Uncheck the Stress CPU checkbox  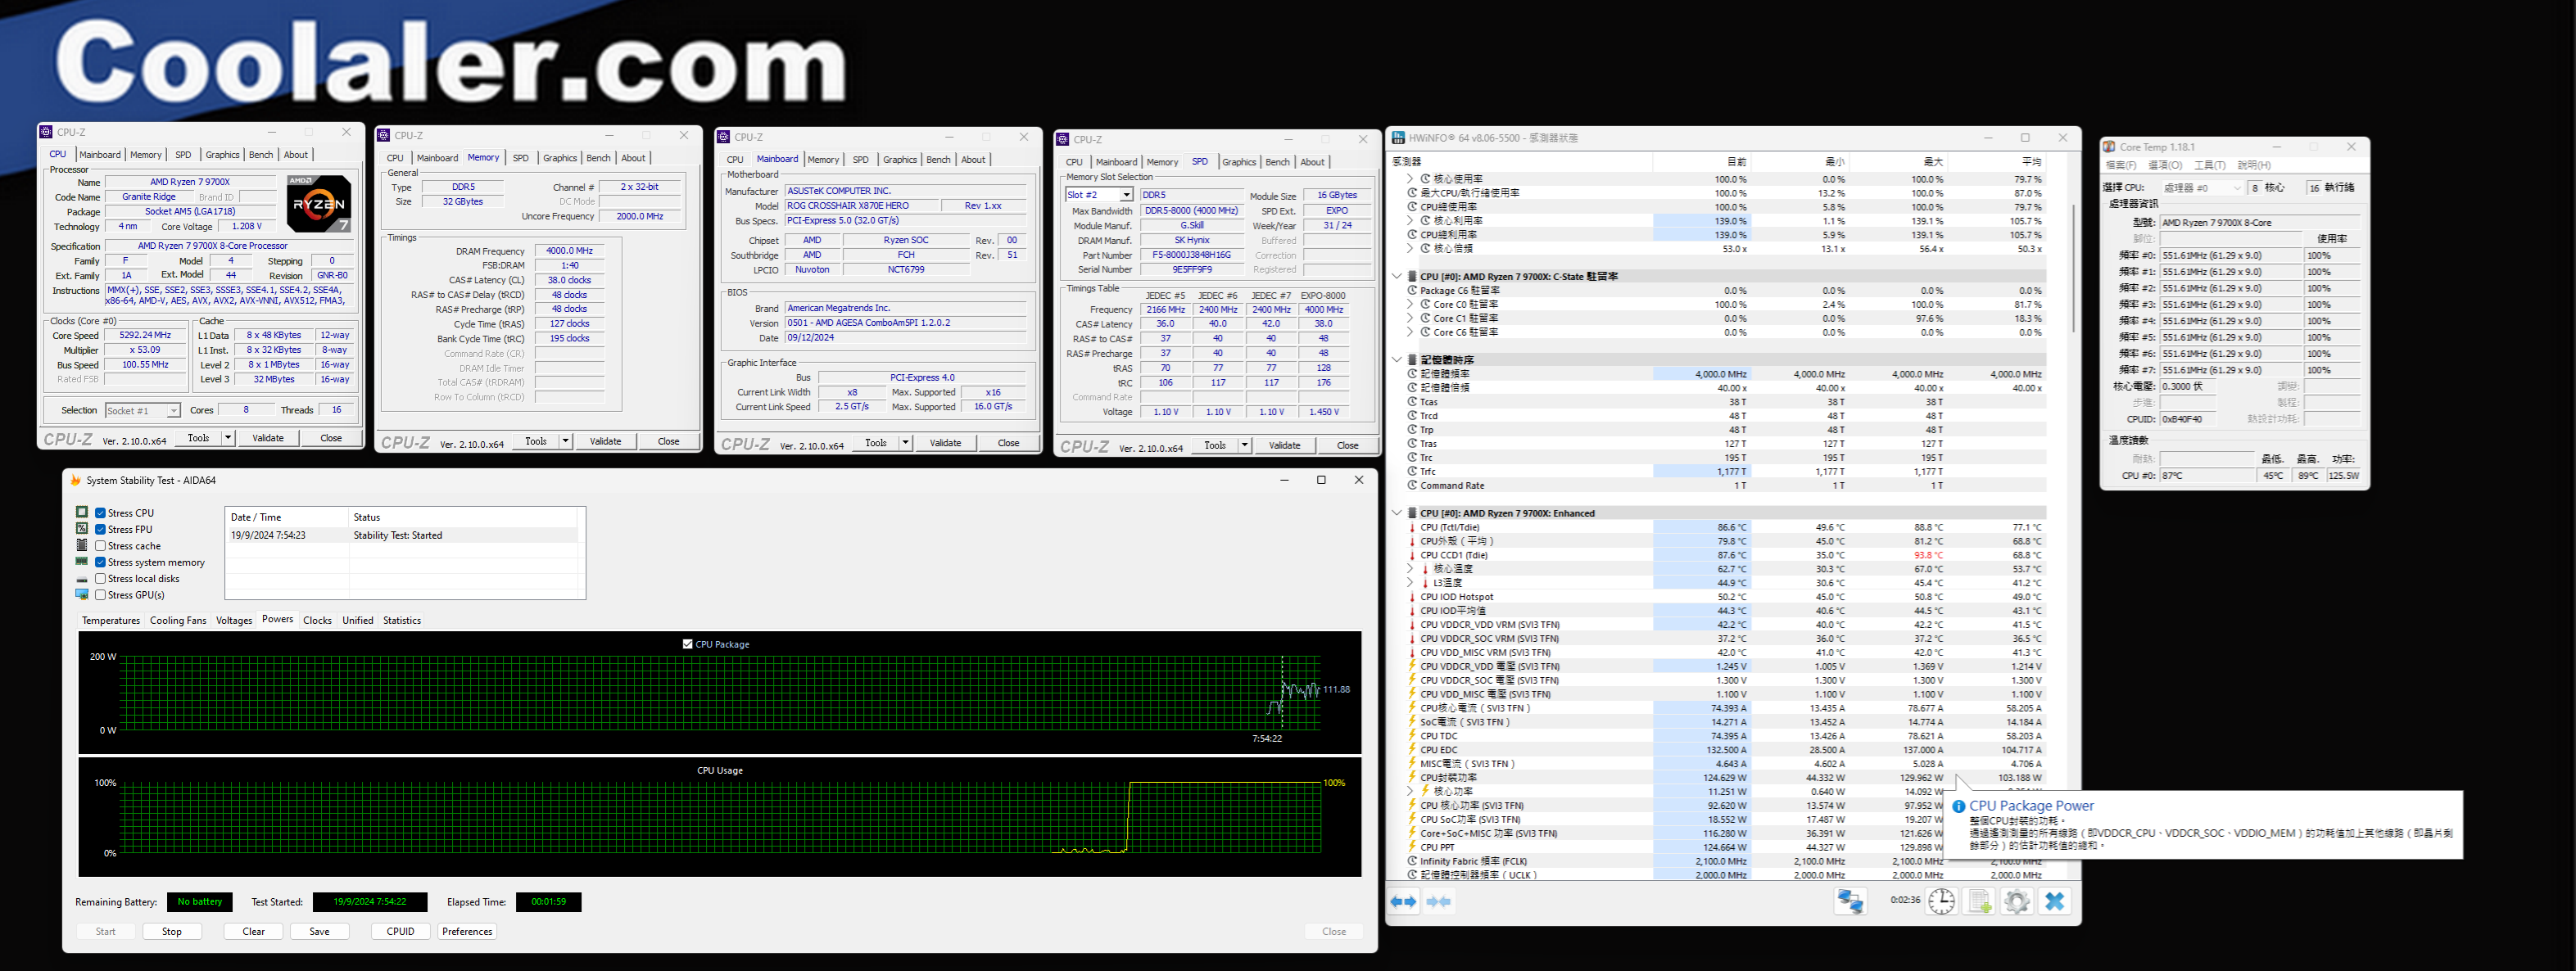(100, 513)
